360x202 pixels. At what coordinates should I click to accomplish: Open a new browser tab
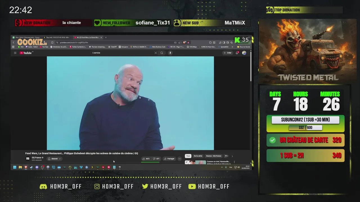coord(106,37)
